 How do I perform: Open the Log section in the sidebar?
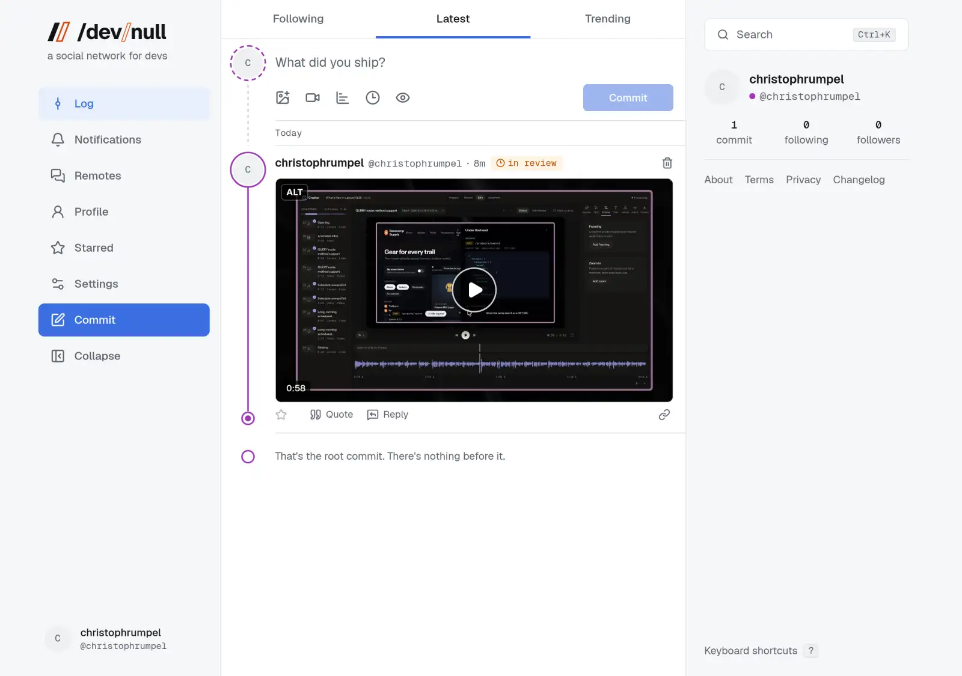click(124, 103)
